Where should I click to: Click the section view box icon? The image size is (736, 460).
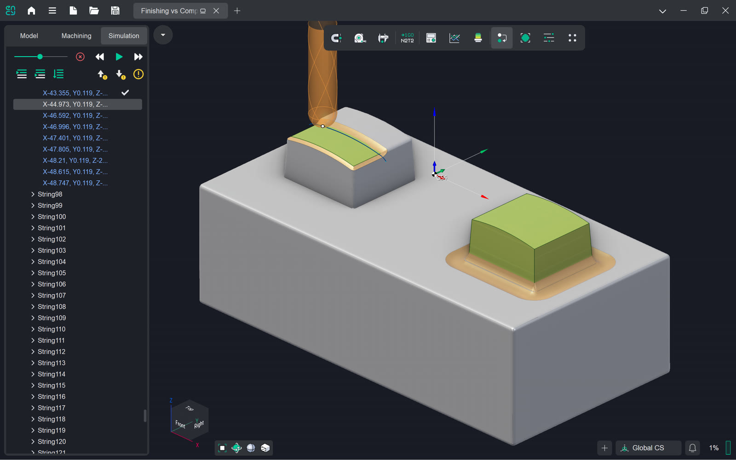coord(265,448)
